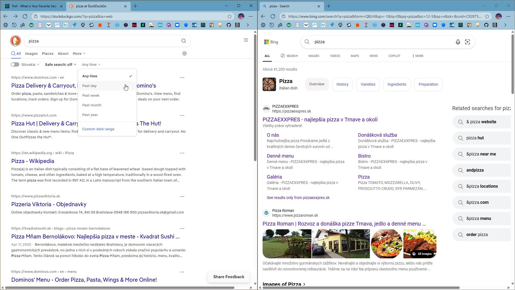The height and width of the screenshot is (290, 515).
Task: Bookmark the DuckDuckGo page with the star
Action: click(230, 16)
